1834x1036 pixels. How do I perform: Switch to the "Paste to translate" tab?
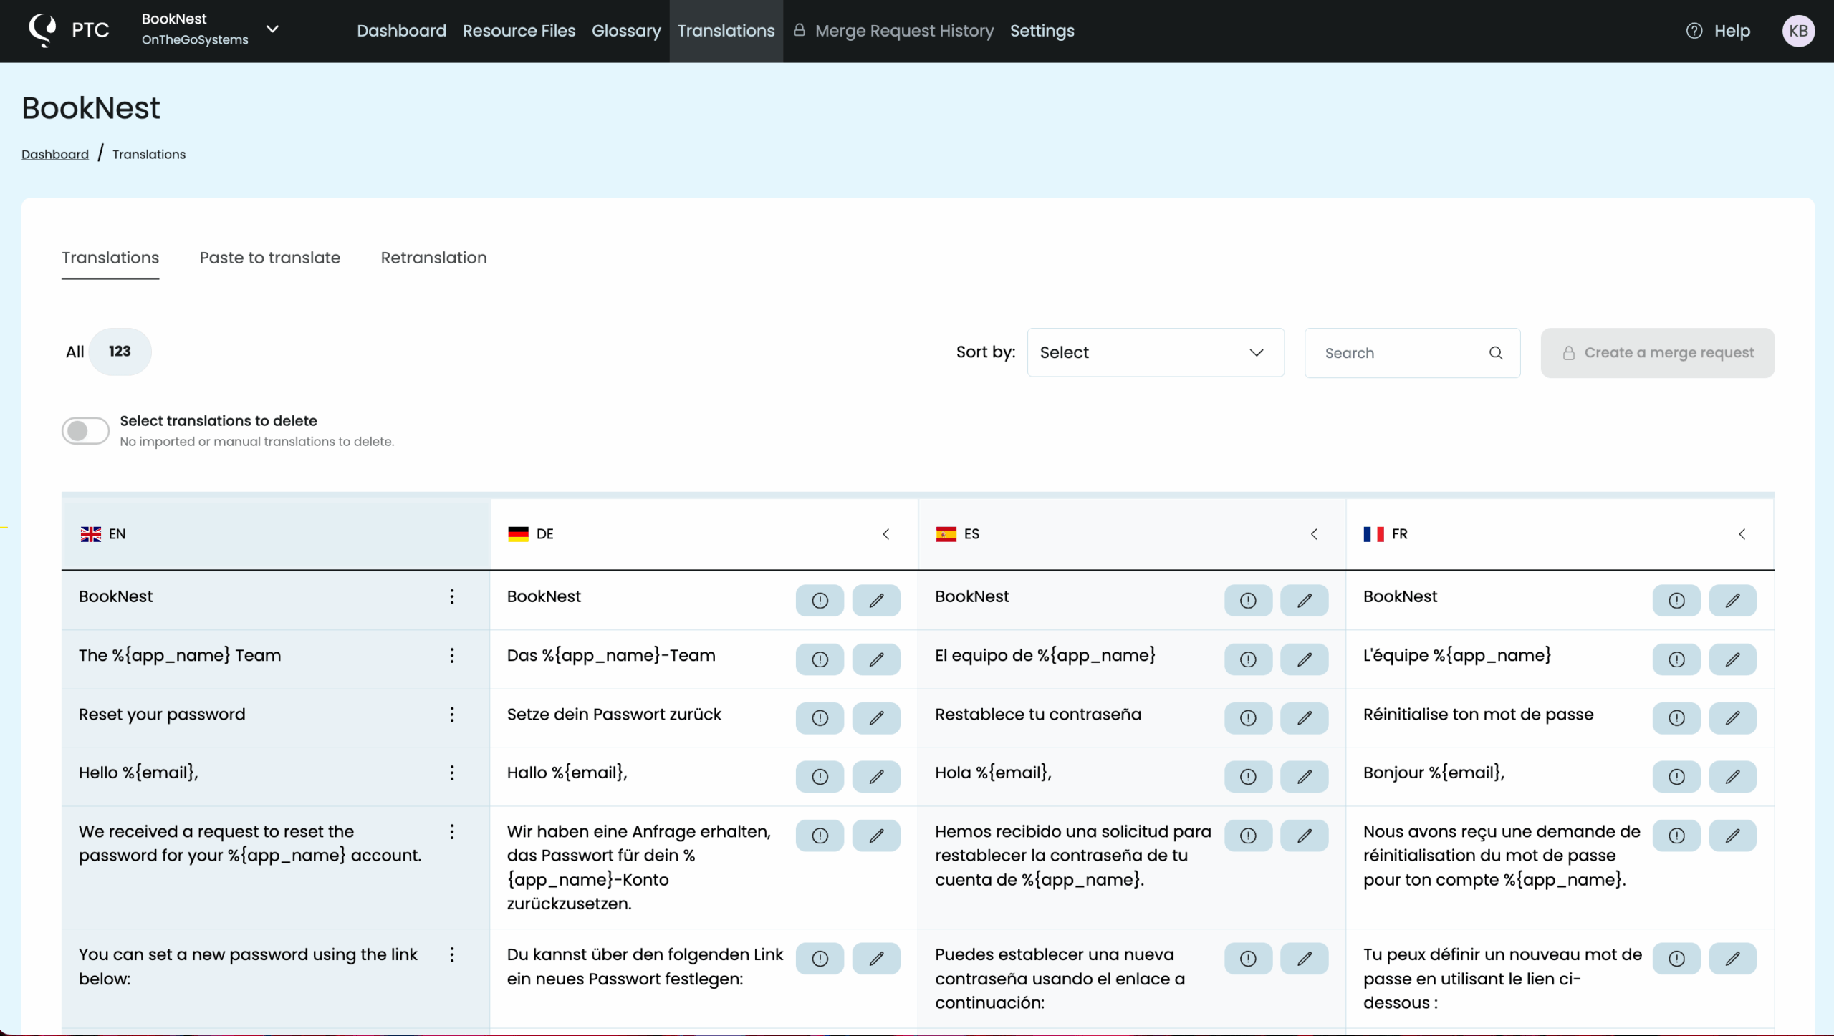point(269,258)
